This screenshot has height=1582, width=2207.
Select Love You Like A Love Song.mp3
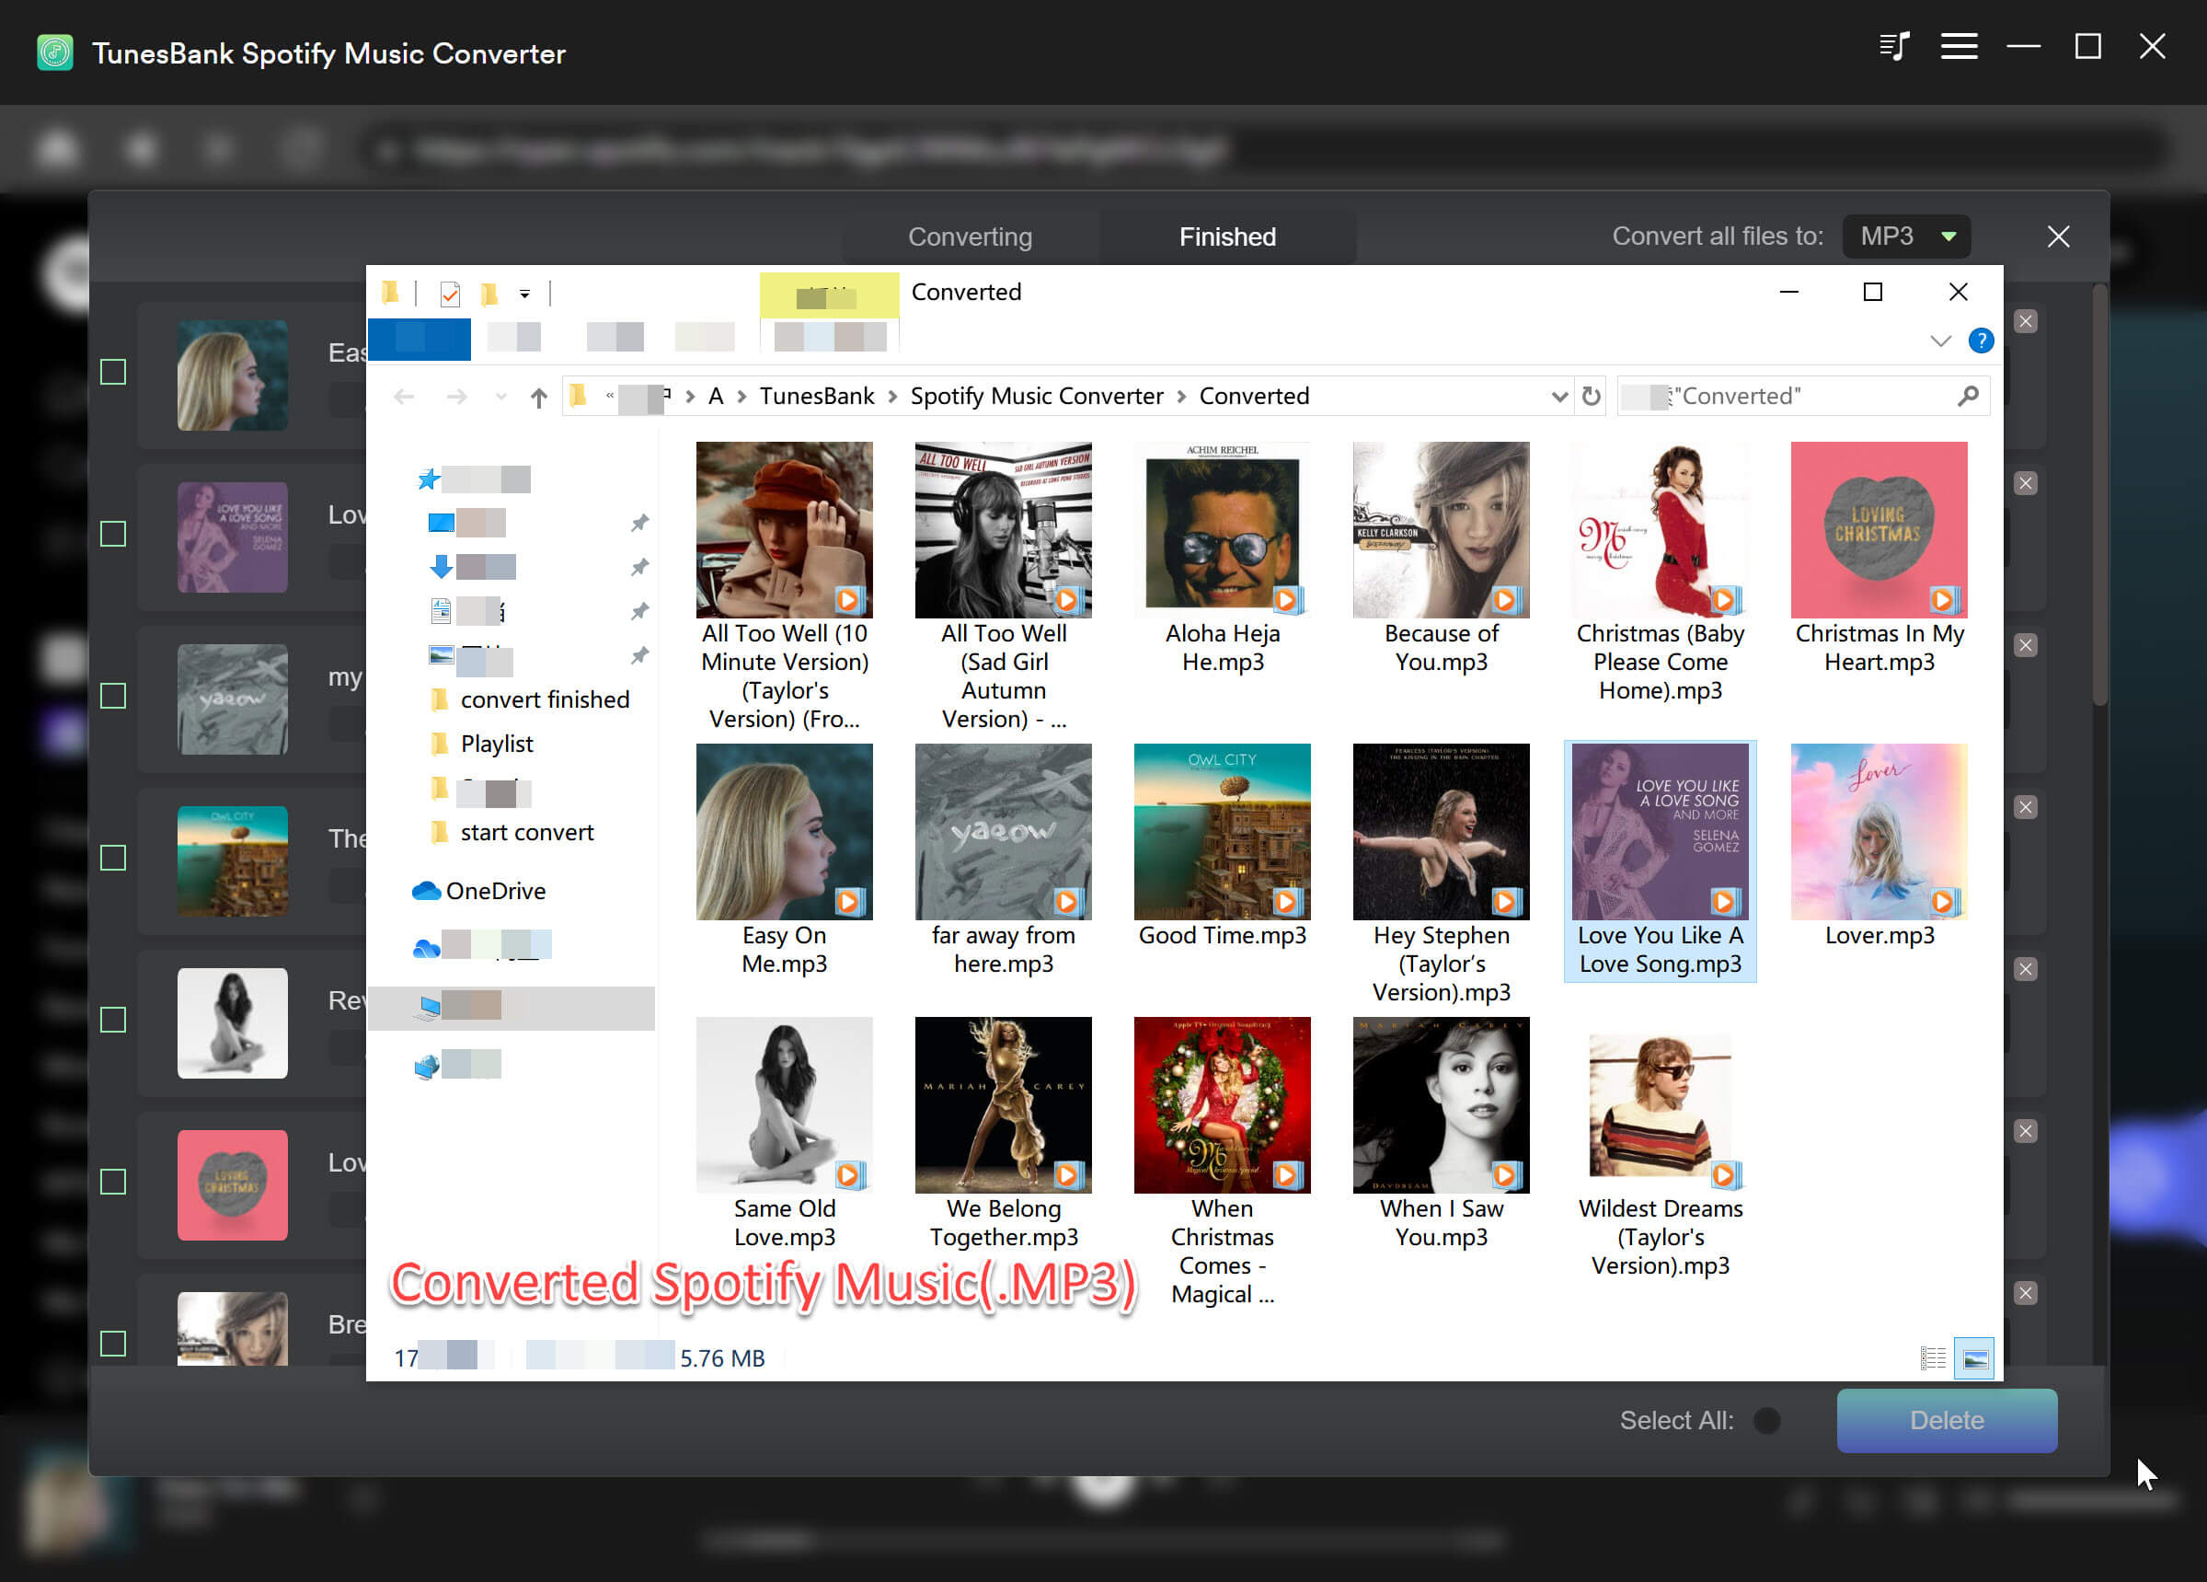click(1661, 860)
